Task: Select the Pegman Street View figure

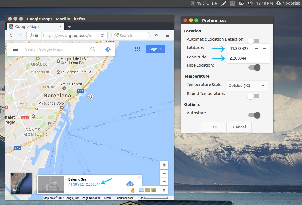Action: pos(133,190)
